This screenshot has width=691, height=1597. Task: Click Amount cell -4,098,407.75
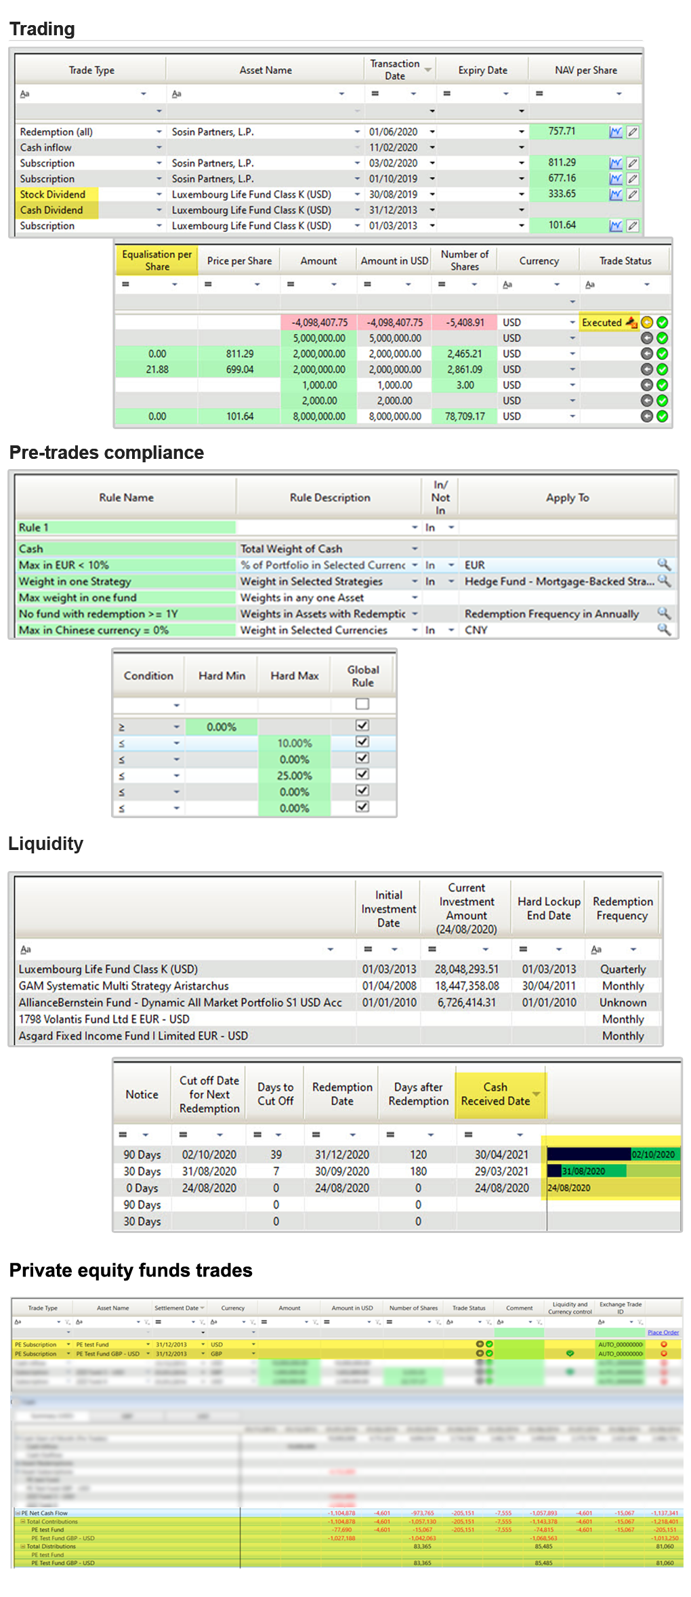click(319, 323)
